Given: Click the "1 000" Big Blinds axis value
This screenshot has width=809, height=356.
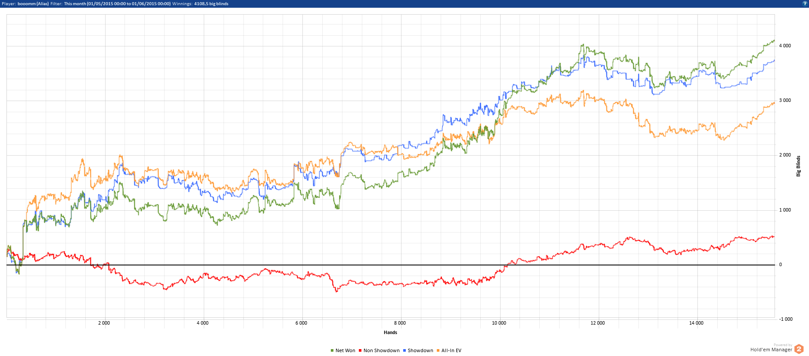Looking at the screenshot, I should [785, 210].
